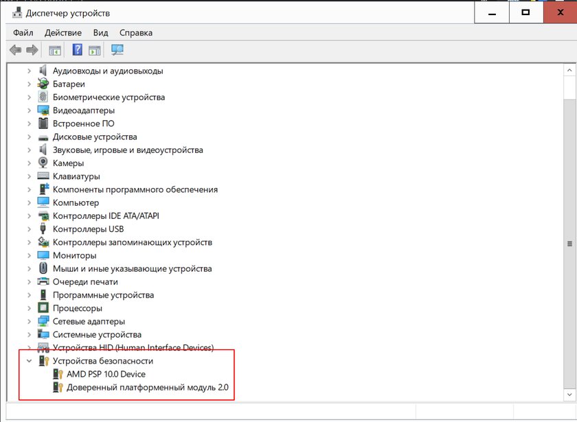Click the Процессоры processor icon

tap(42, 308)
